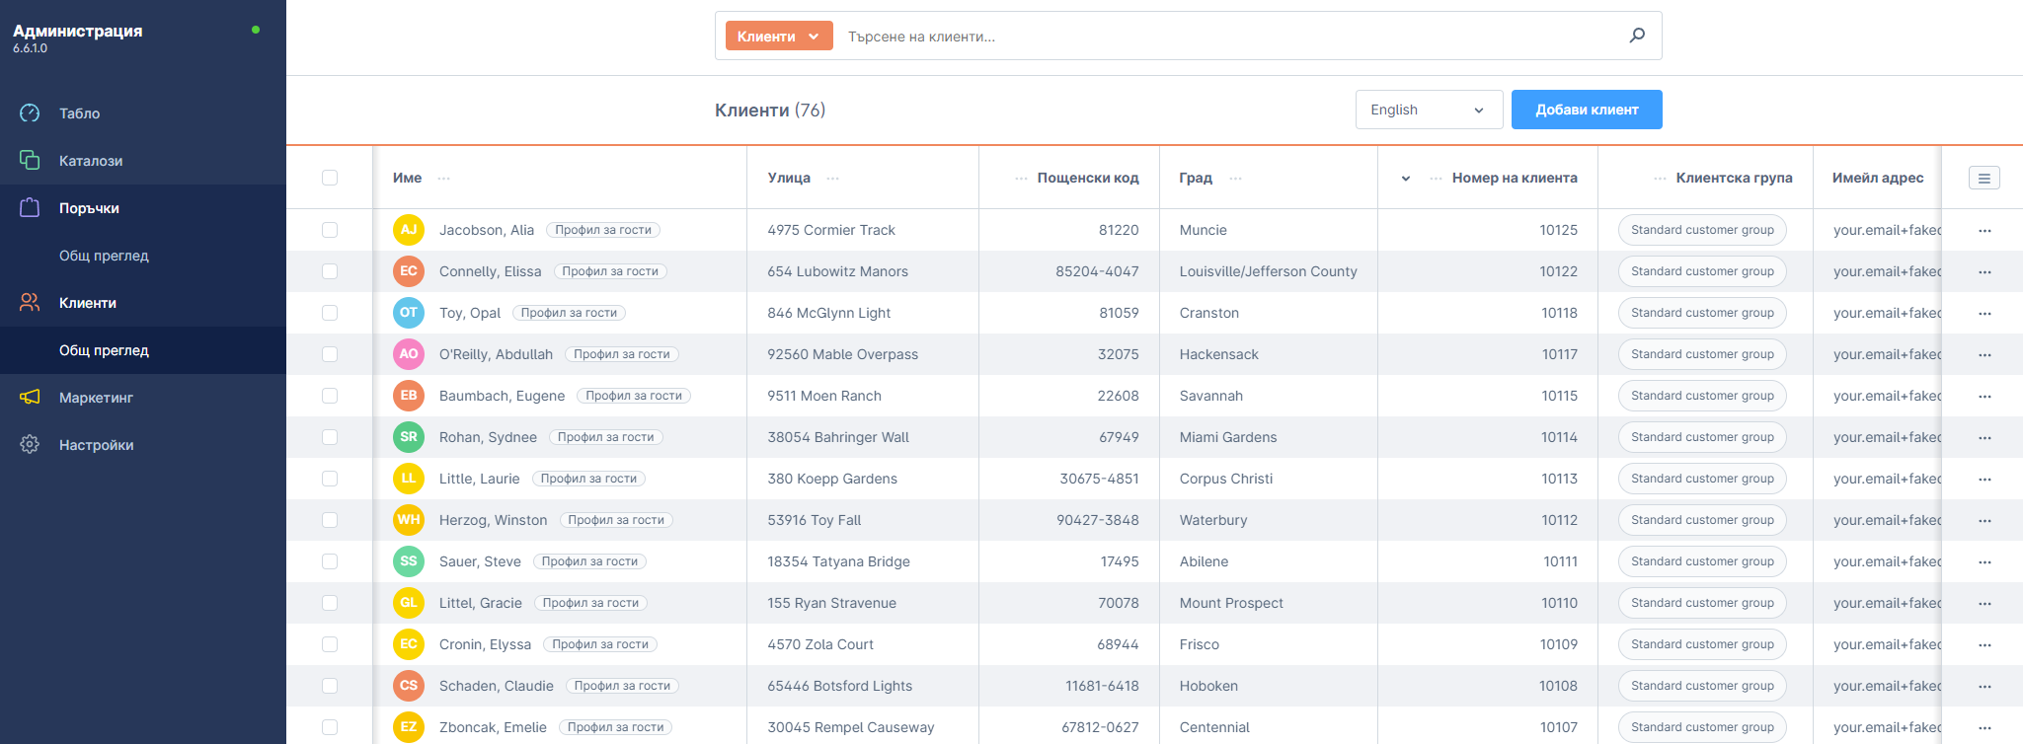Click the Добави клиент button
The height and width of the screenshot is (744, 2023).
pos(1586,110)
